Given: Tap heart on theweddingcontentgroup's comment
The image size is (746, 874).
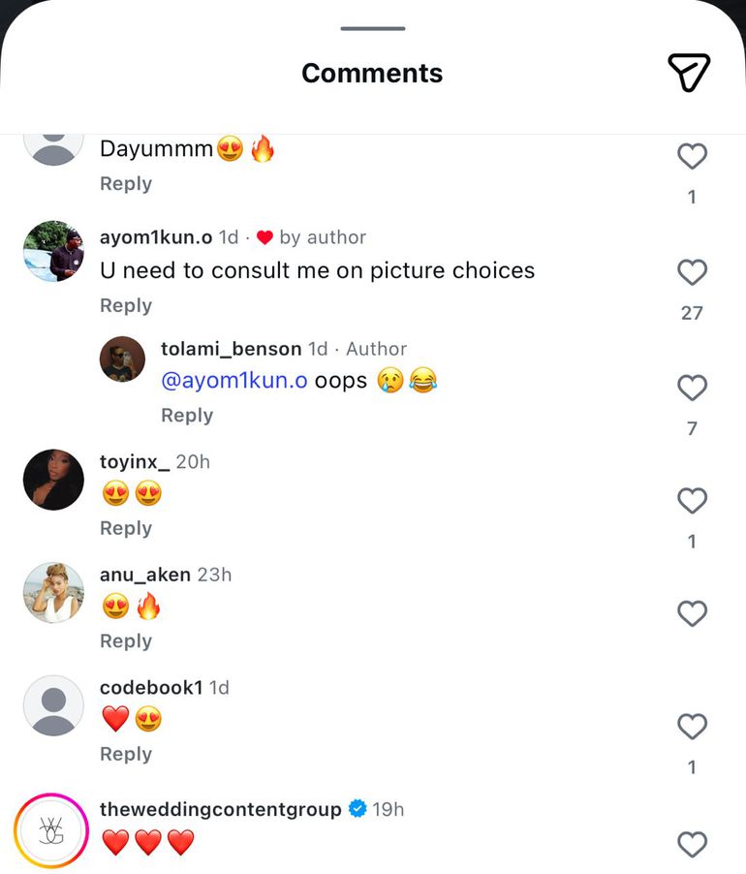Looking at the screenshot, I should pos(692,844).
